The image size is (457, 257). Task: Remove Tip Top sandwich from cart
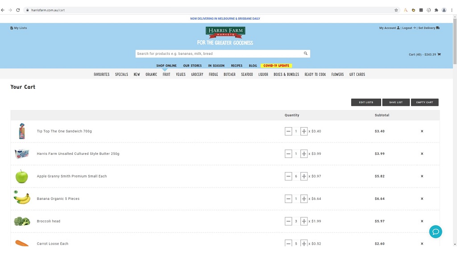point(422,131)
